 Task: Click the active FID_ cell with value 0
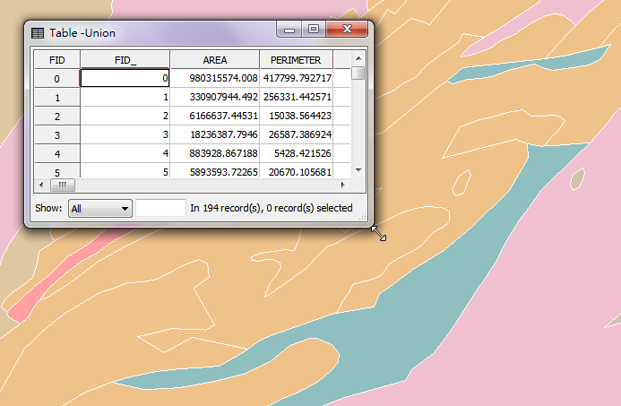[125, 78]
